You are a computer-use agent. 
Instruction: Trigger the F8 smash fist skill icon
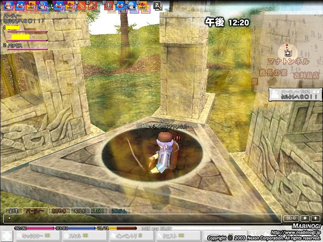92,5
